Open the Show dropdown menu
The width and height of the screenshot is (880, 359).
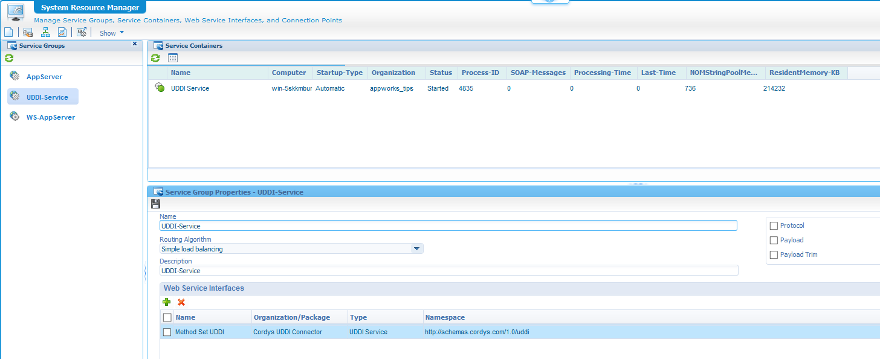(x=112, y=33)
